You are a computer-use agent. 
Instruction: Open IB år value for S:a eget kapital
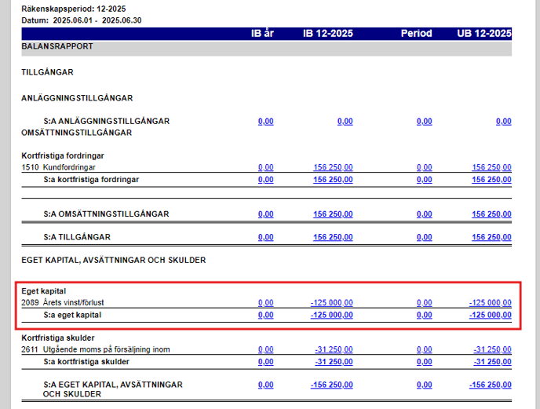265,315
